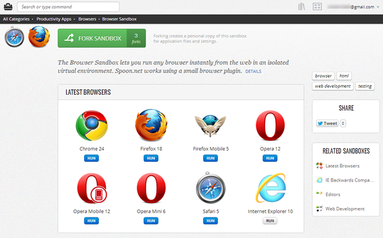Open the gmail.com account dropdown arrow

(378, 7)
